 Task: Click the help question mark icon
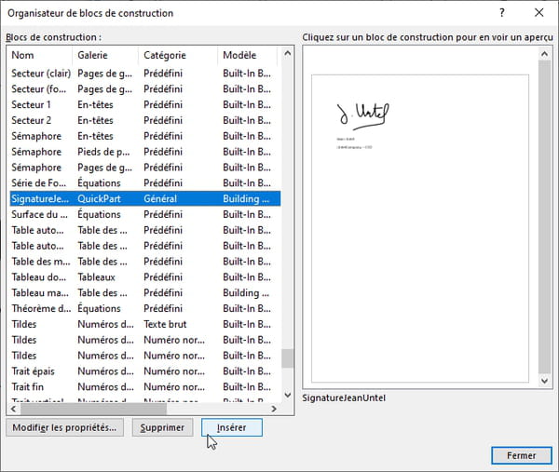502,13
